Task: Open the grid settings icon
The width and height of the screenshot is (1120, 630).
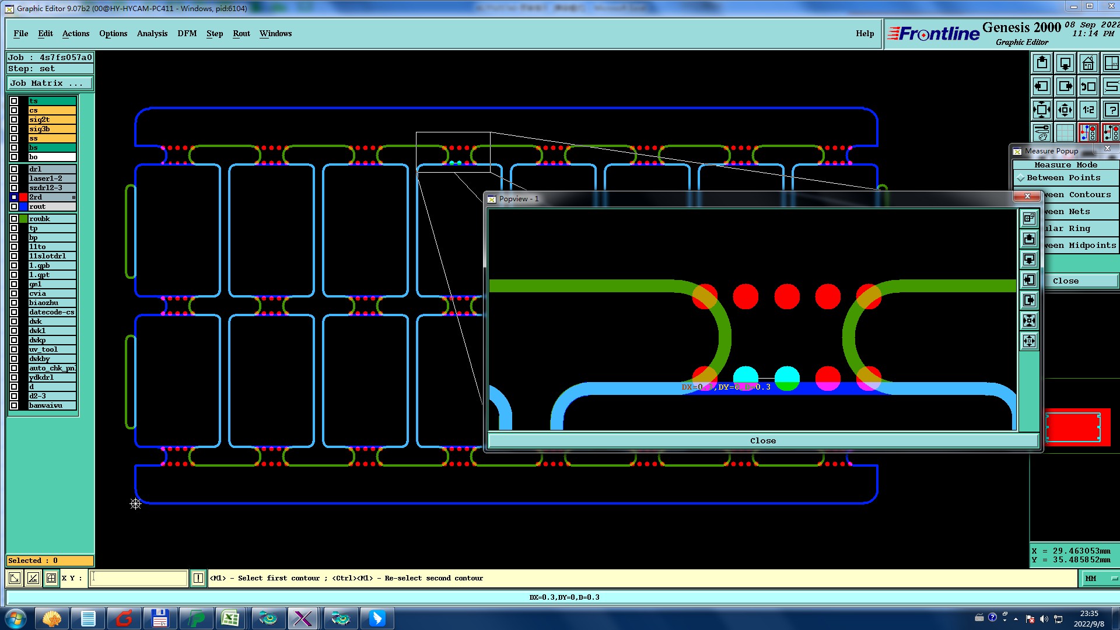Action: pos(1065,133)
